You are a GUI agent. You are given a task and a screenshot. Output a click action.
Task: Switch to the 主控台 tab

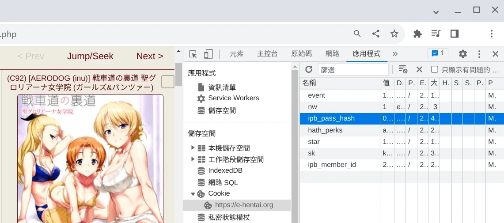[267, 54]
